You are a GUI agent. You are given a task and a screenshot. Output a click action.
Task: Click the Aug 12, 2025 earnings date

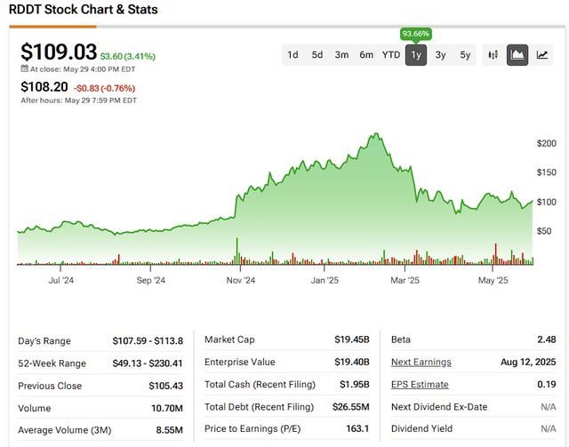(x=528, y=362)
